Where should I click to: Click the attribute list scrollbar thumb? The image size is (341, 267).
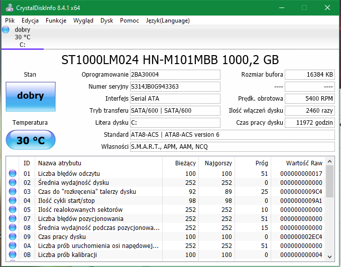(x=329, y=181)
